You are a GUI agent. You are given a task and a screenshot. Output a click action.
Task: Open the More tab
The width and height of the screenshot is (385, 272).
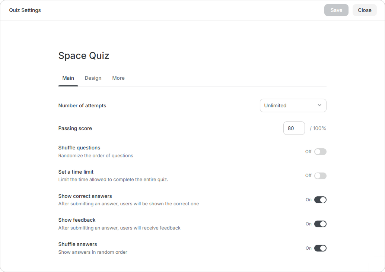(x=118, y=78)
